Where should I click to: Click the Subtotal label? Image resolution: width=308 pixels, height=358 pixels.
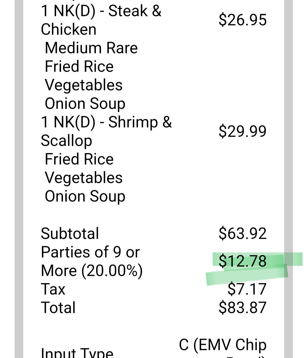pyautogui.click(x=70, y=233)
